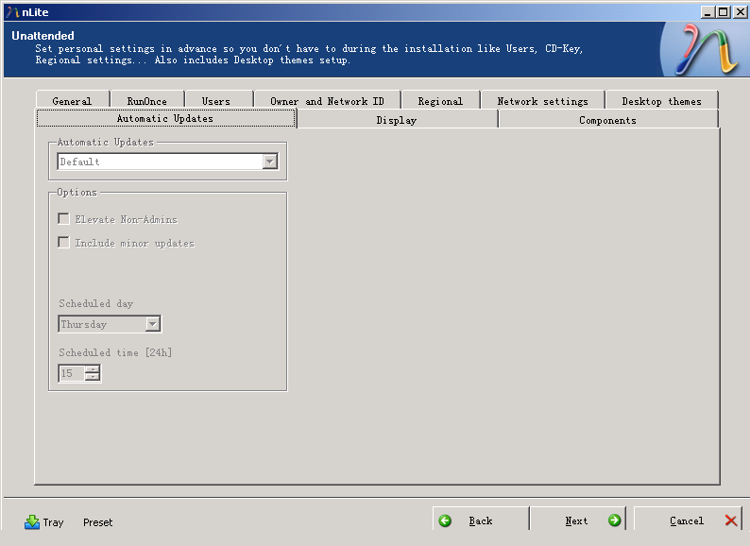The image size is (750, 546).
Task: Enable Elevate Non-Admins checkbox
Action: [63, 219]
